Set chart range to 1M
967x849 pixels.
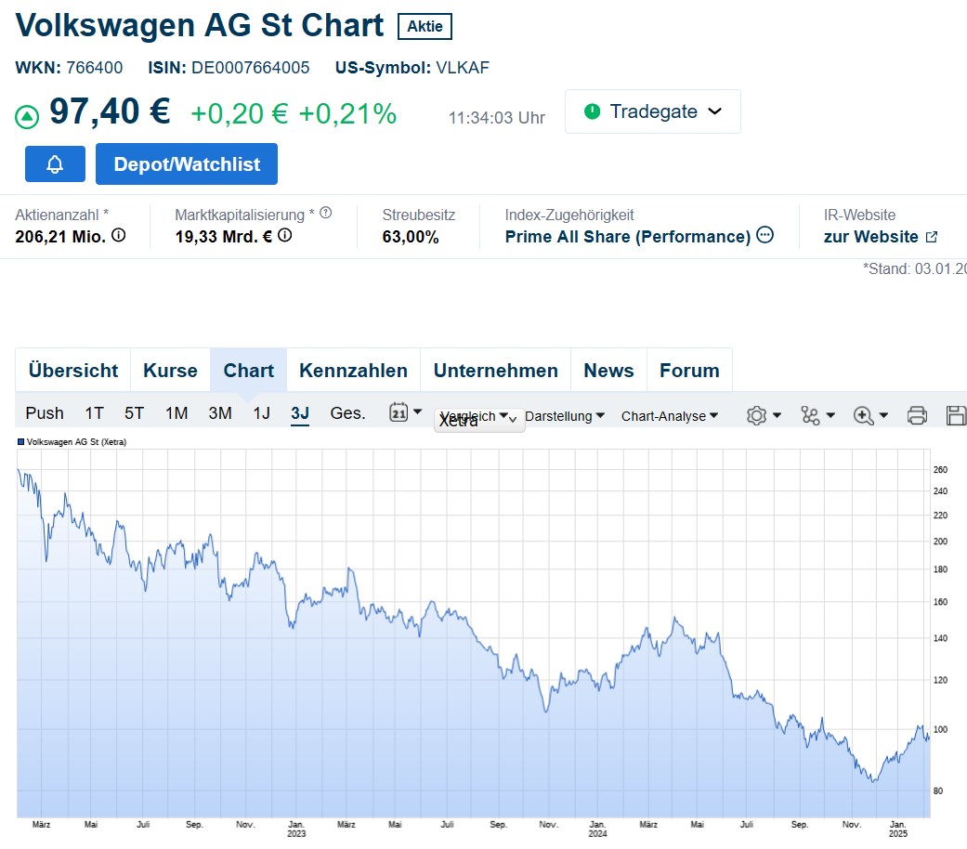click(176, 413)
